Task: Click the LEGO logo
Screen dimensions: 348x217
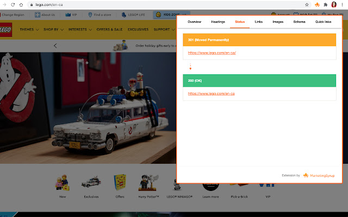Action: coord(5,30)
